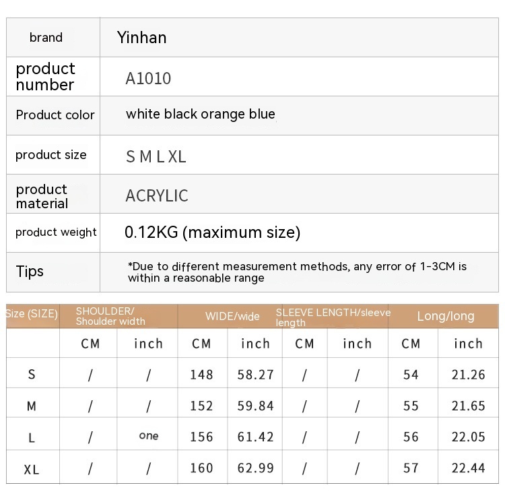The height and width of the screenshot is (500, 505).
Task: Click the Long/long column header
Action: (x=445, y=316)
